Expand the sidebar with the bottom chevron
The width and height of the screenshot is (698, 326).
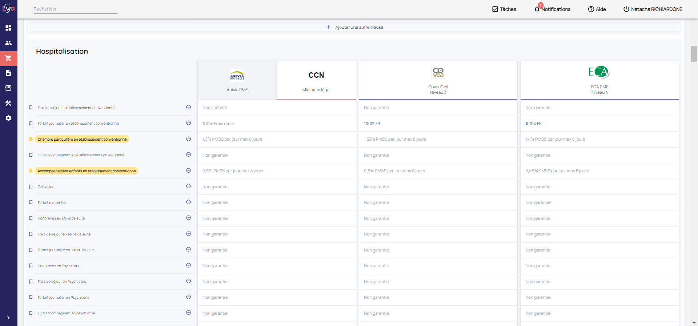(x=8, y=318)
